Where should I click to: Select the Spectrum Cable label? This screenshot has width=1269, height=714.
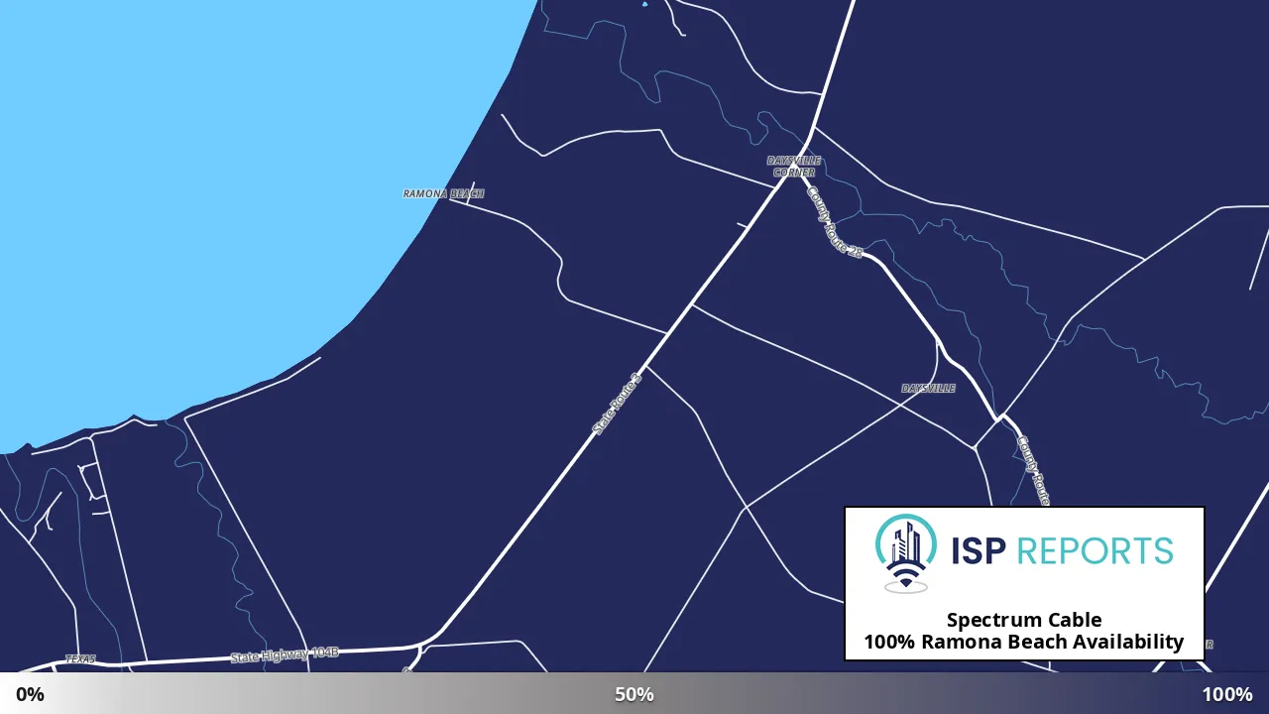click(x=1023, y=620)
